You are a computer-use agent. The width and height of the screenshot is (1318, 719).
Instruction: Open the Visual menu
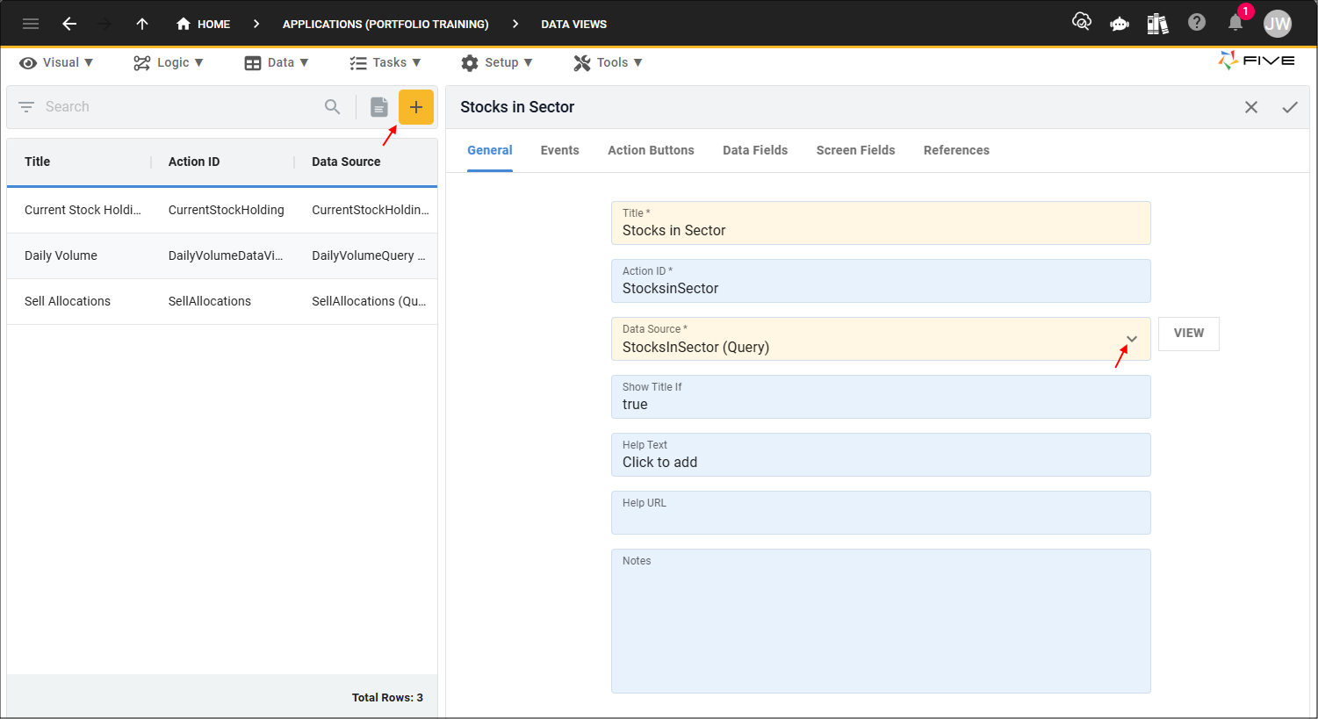(x=56, y=62)
